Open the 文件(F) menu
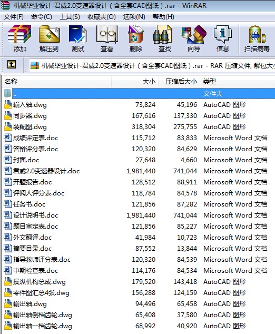This screenshot has width=275, height=334. click(14, 17)
